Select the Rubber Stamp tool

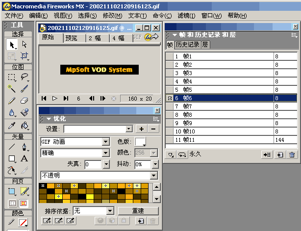(x=25, y=112)
